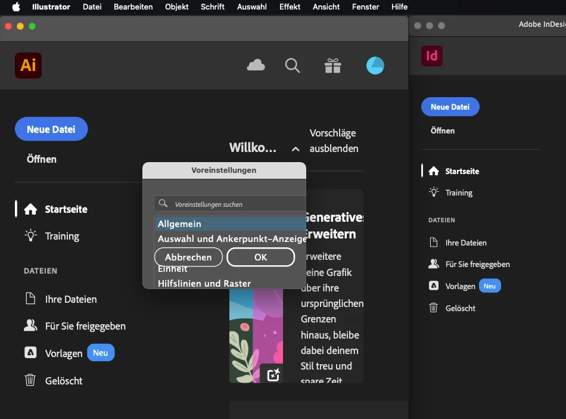Image resolution: width=566 pixels, height=419 pixels.
Task: Open the Schrift menu
Action: pos(213,7)
